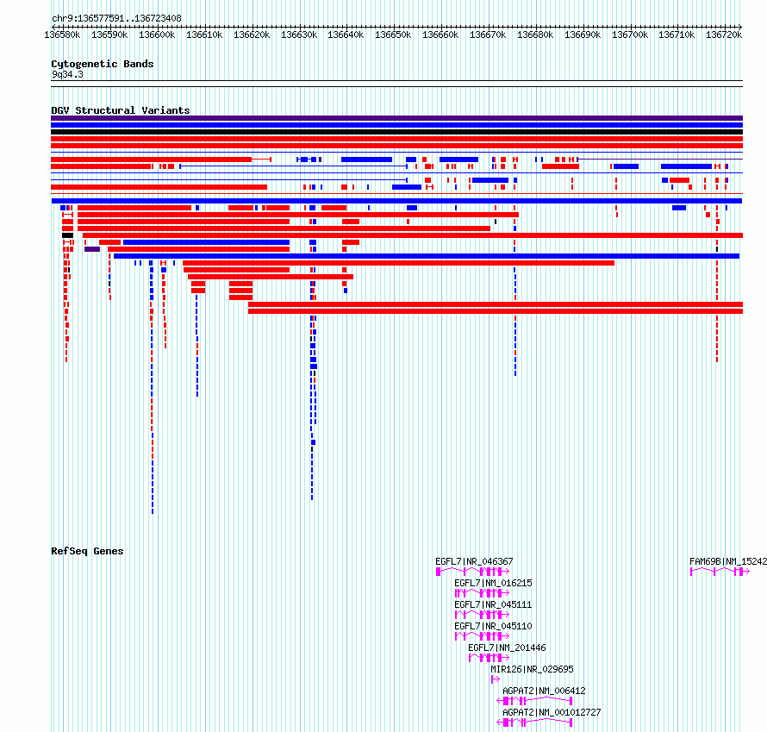Click 136620k on the coordinate ruler
The image size is (767, 732).
pyautogui.click(x=252, y=34)
